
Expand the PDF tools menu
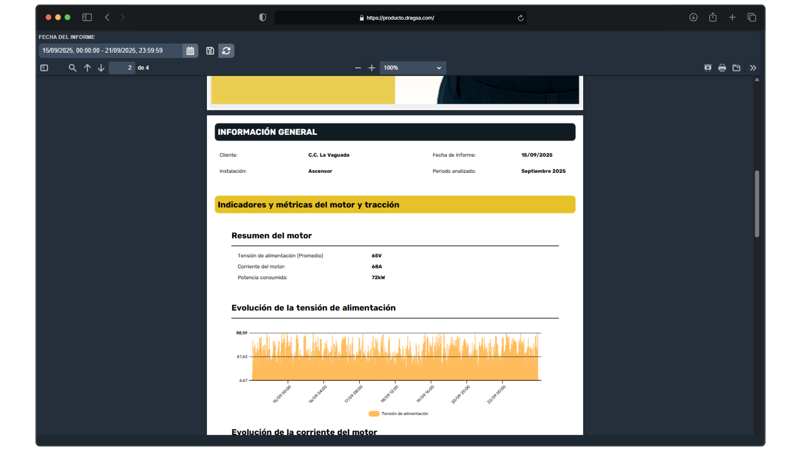pos(753,68)
